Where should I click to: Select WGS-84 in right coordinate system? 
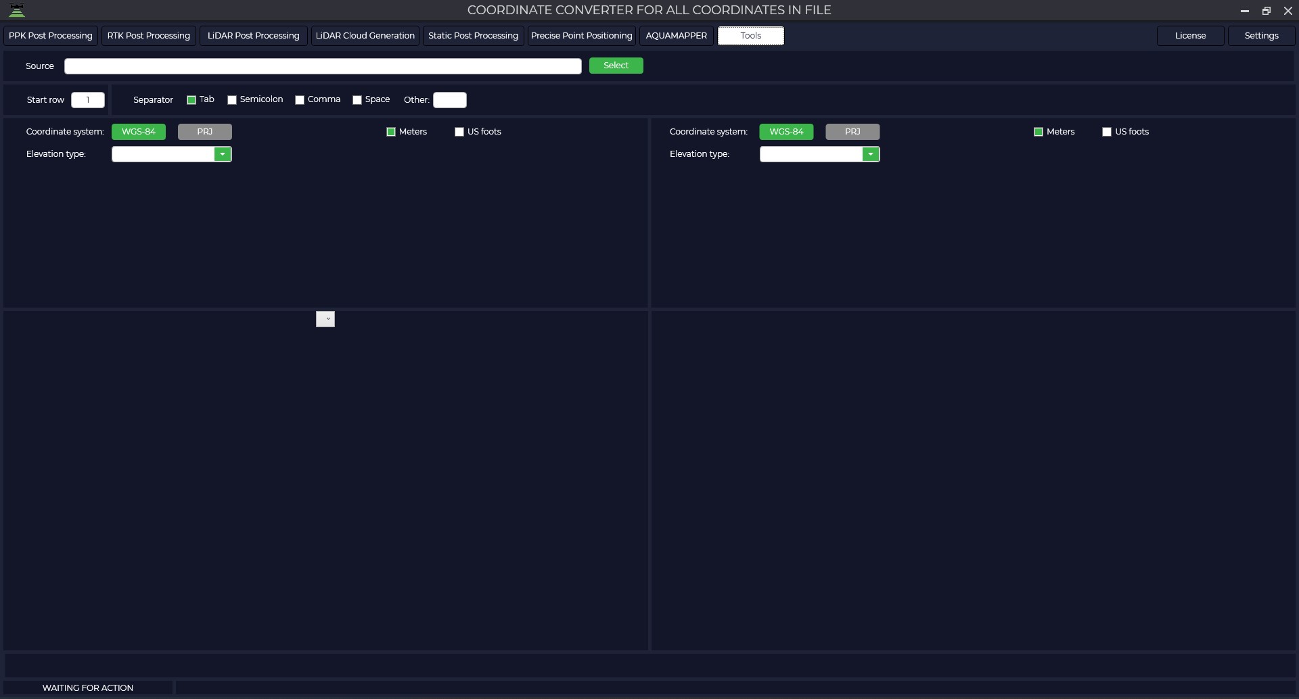coord(786,132)
